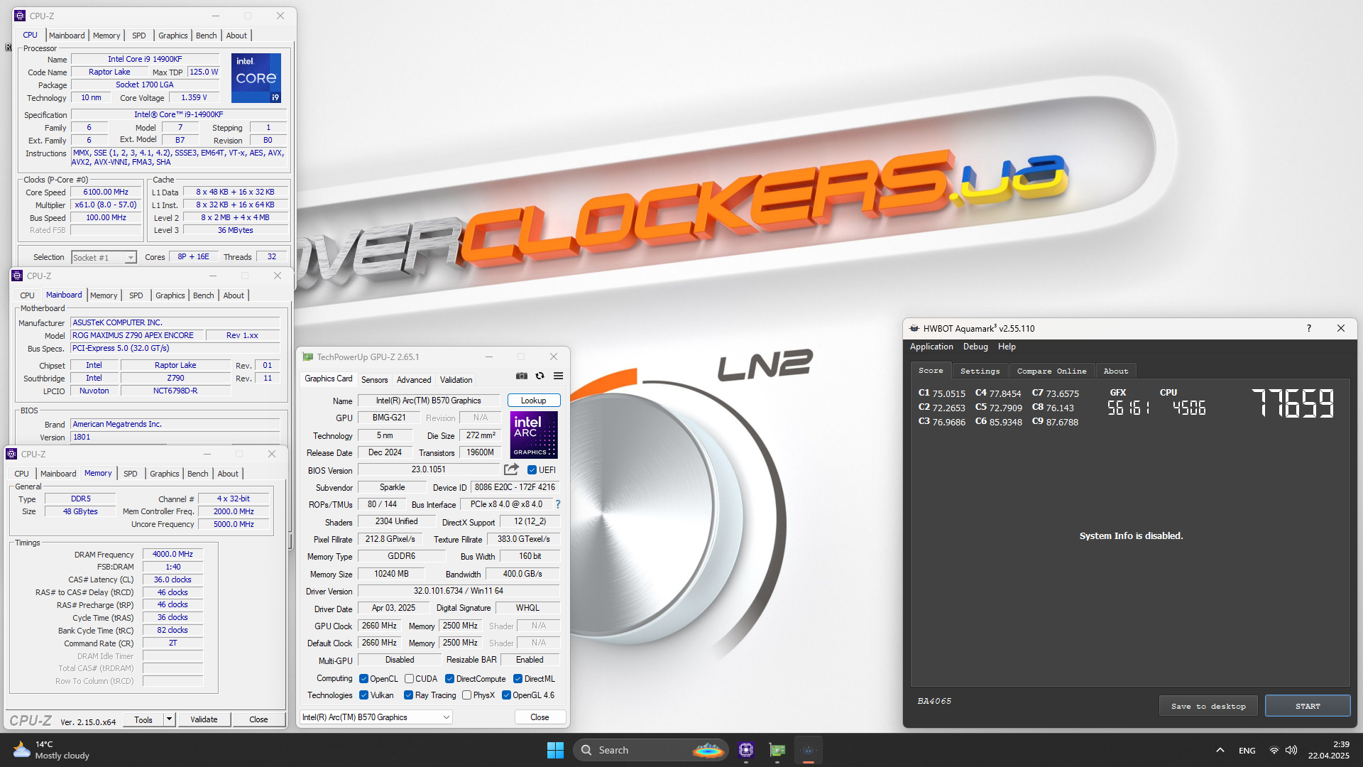
Task: Open the GPU selector dropdown in GPU-Z
Action: coord(376,717)
